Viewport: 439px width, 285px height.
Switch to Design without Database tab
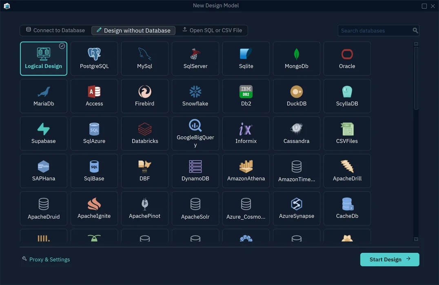click(133, 31)
